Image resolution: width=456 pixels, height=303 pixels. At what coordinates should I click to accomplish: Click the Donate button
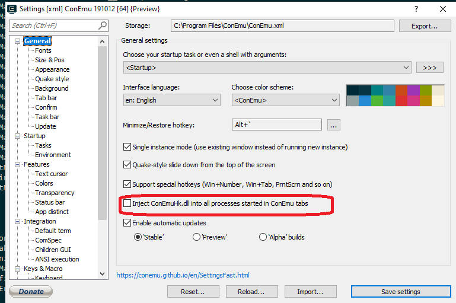tap(31, 291)
